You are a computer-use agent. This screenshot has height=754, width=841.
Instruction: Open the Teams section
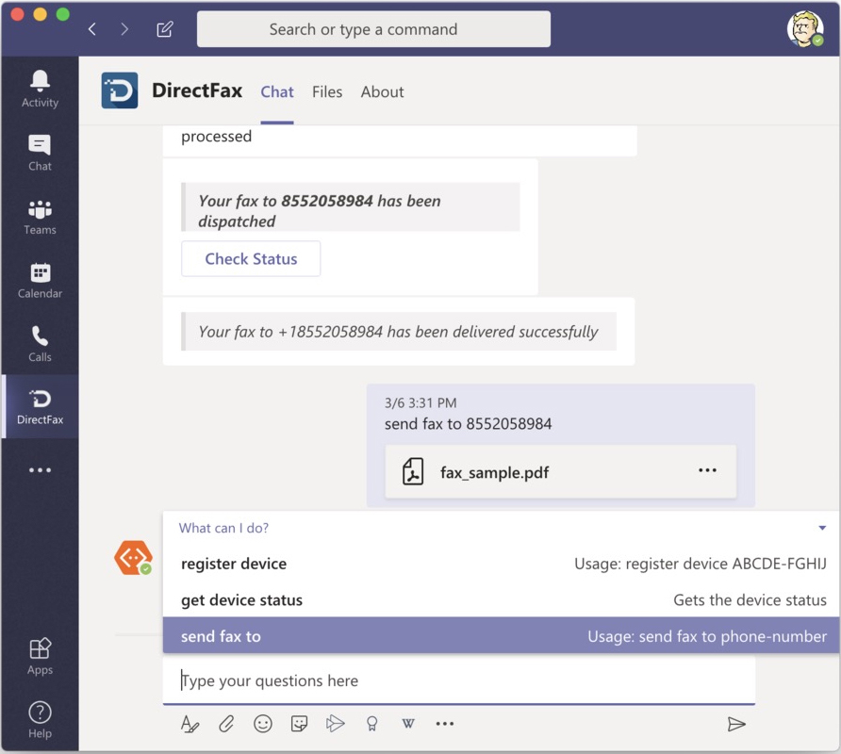[x=40, y=217]
